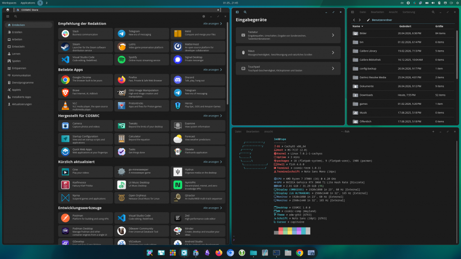Screen dimensions: 461x259
Task: Click the search icon in Files window
Action: click(433, 12)
